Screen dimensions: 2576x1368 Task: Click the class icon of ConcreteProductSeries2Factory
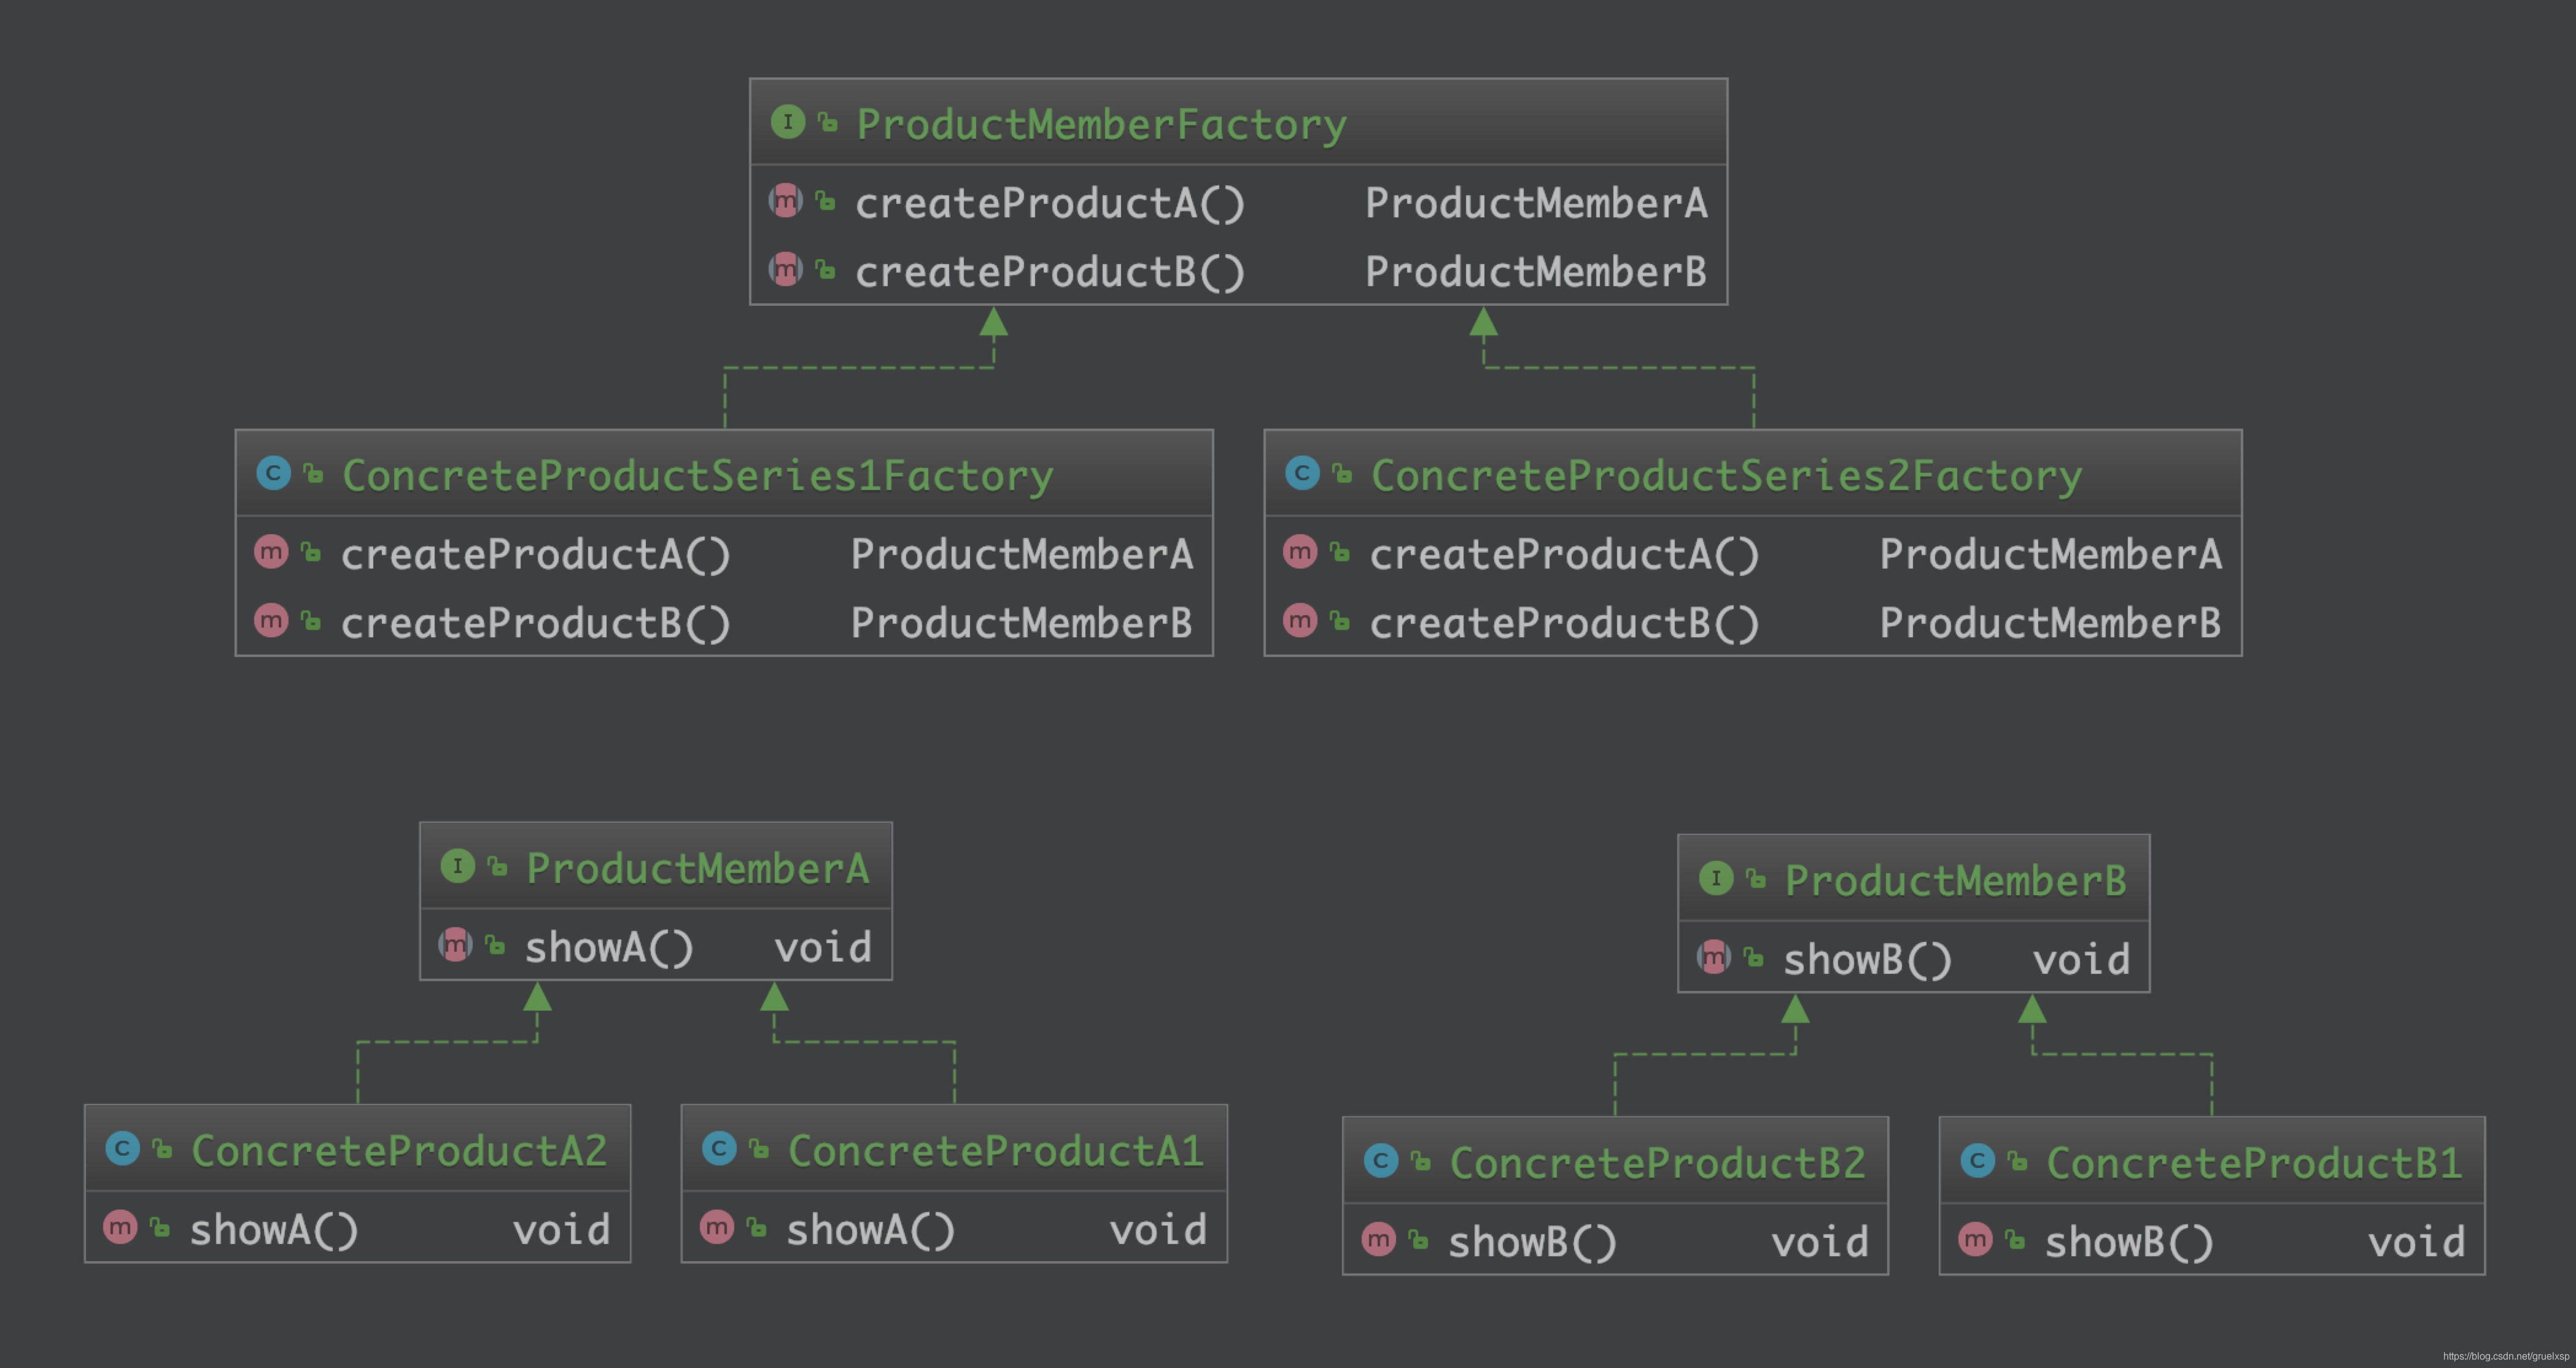tap(1302, 473)
